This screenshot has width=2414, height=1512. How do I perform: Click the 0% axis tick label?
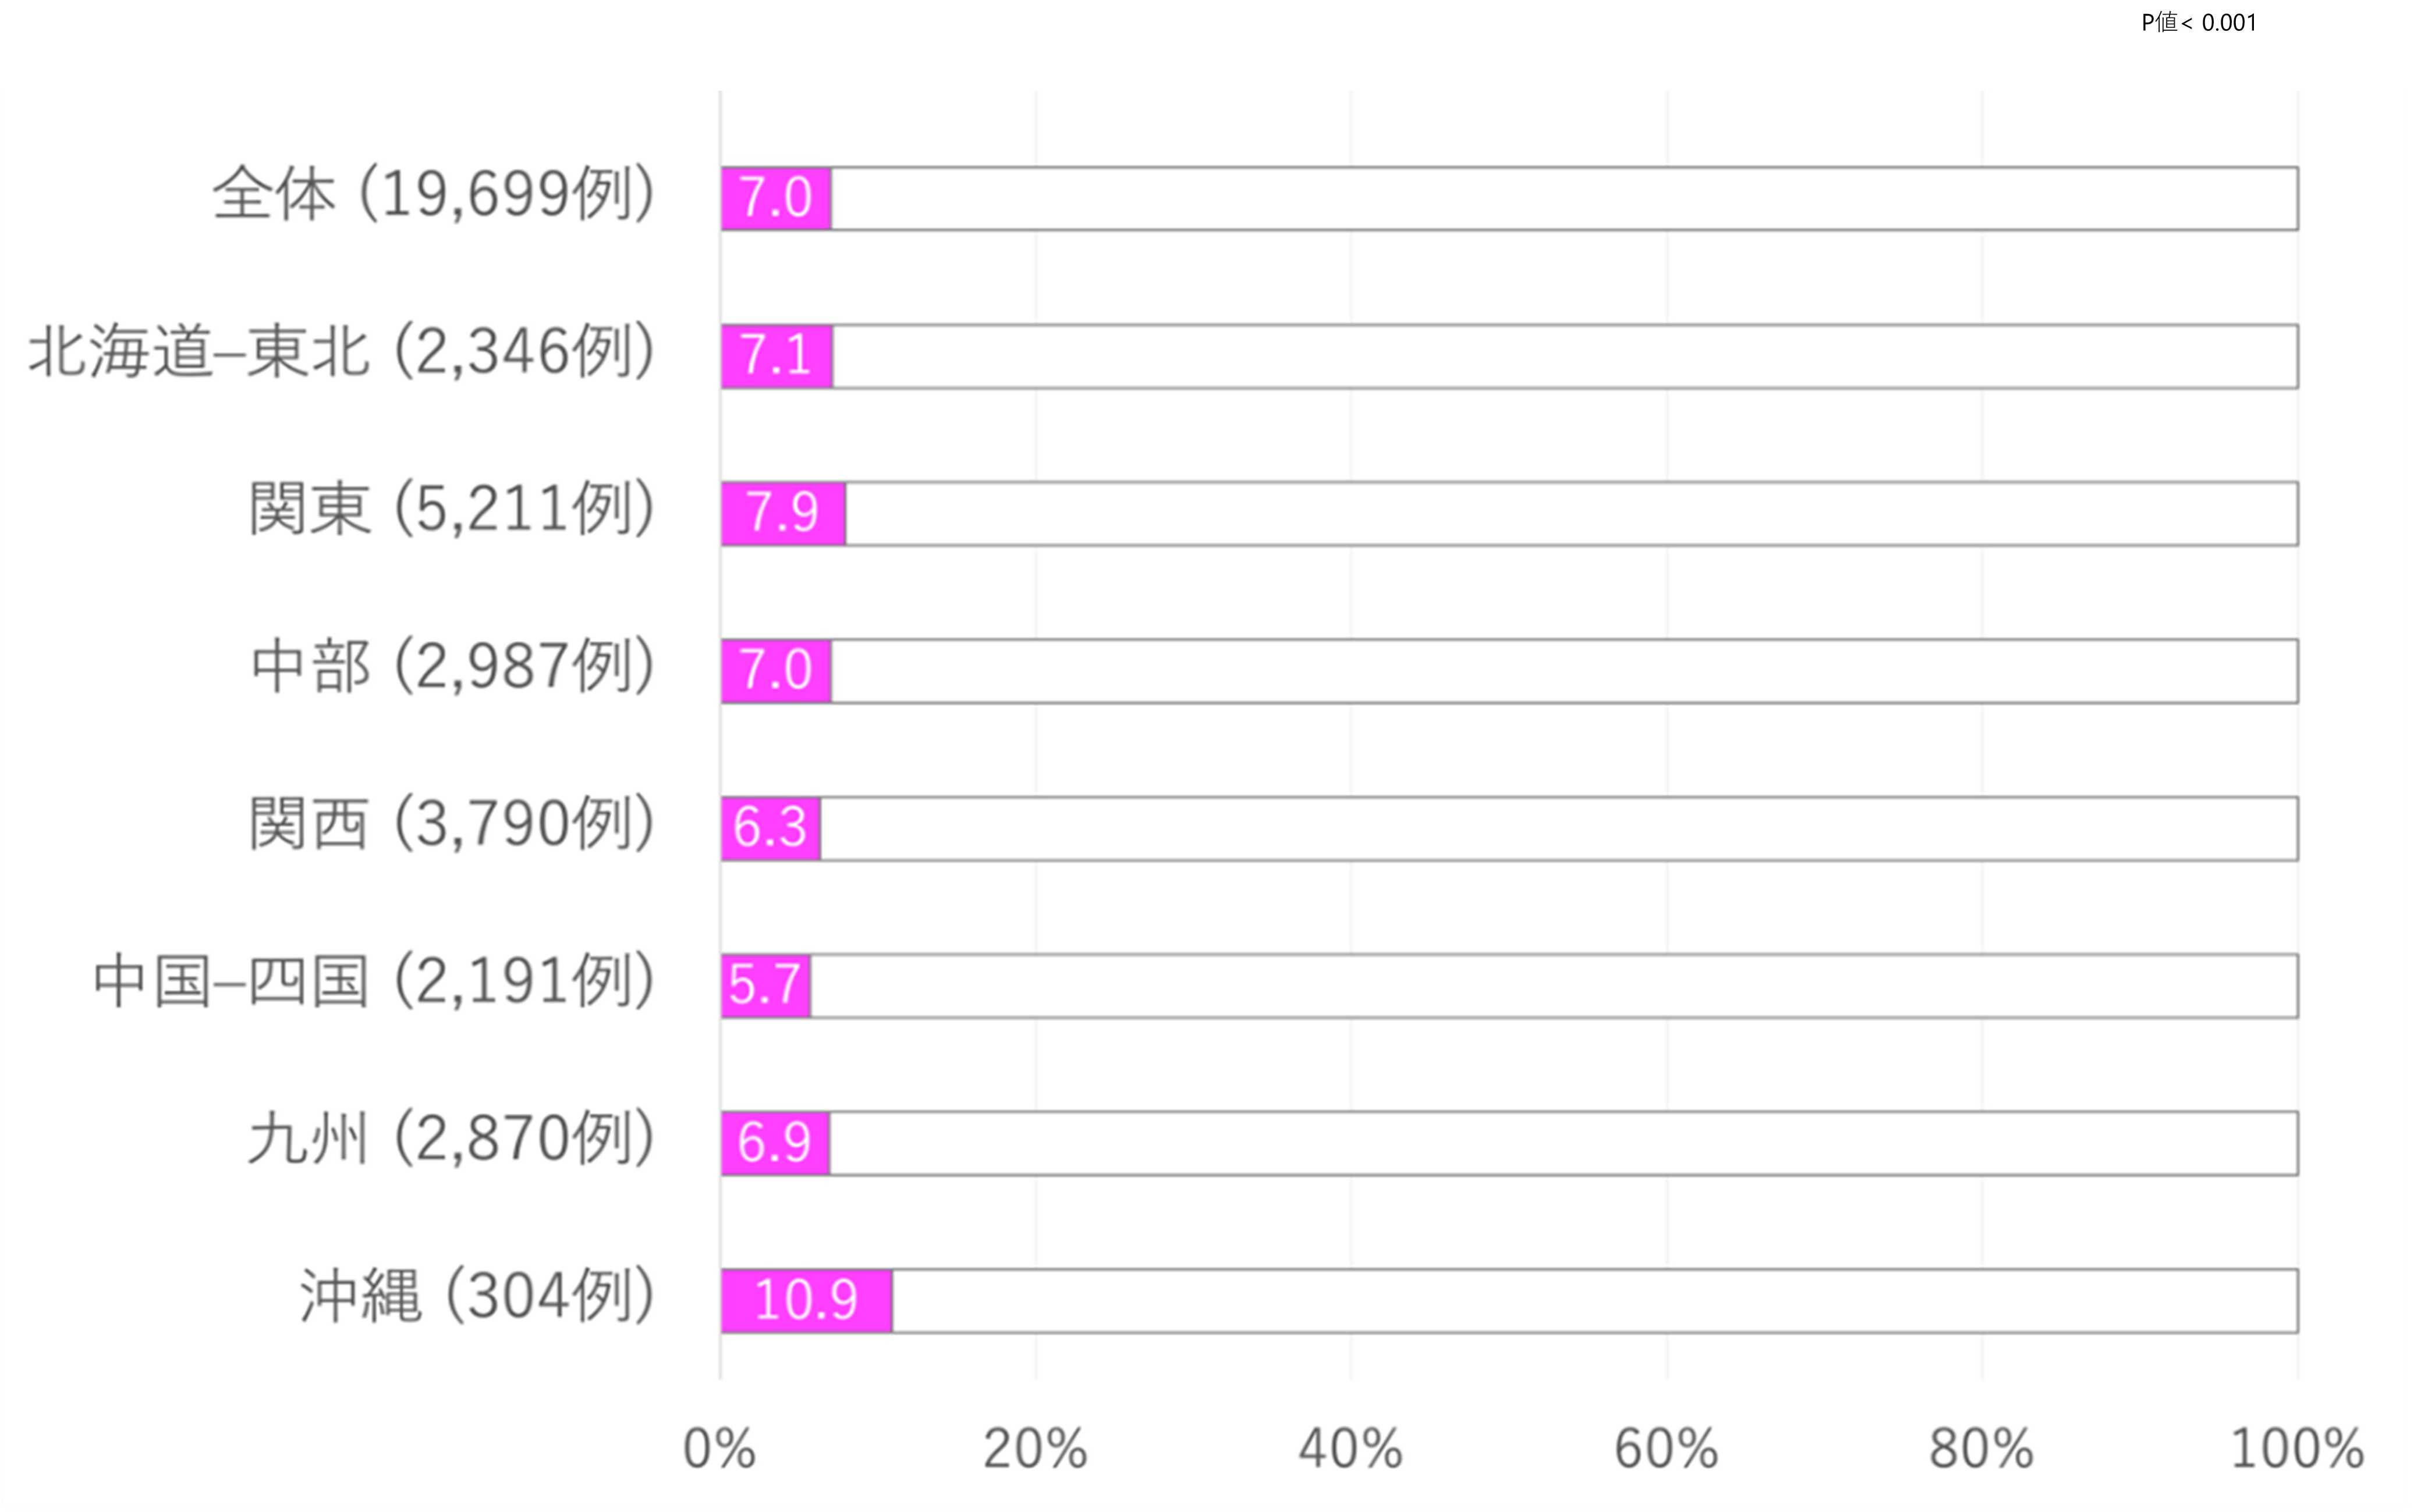(x=718, y=1449)
